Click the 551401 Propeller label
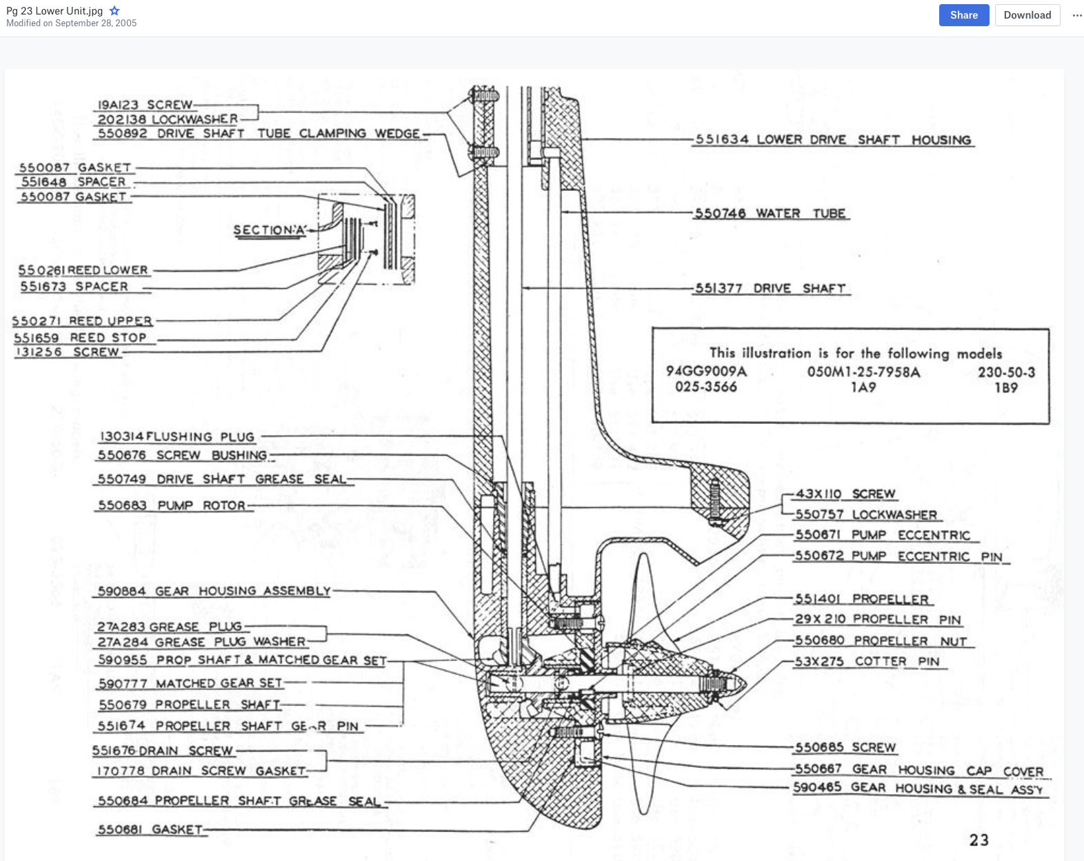 (x=862, y=599)
